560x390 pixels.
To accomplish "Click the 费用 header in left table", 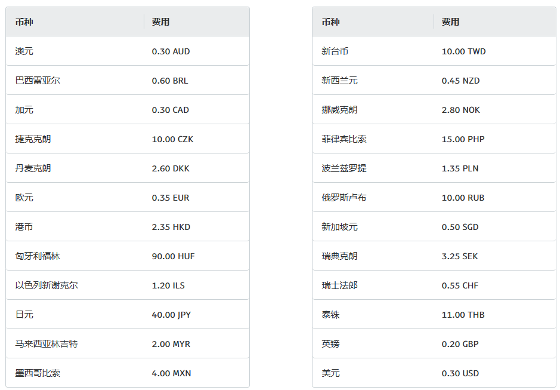I will coord(160,22).
